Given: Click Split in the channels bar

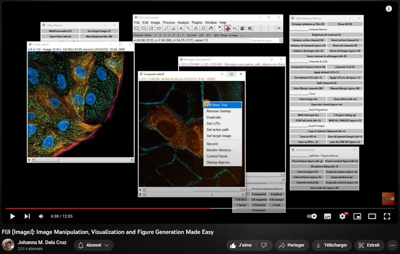Looking at the screenshot, I should (x=216, y=35).
